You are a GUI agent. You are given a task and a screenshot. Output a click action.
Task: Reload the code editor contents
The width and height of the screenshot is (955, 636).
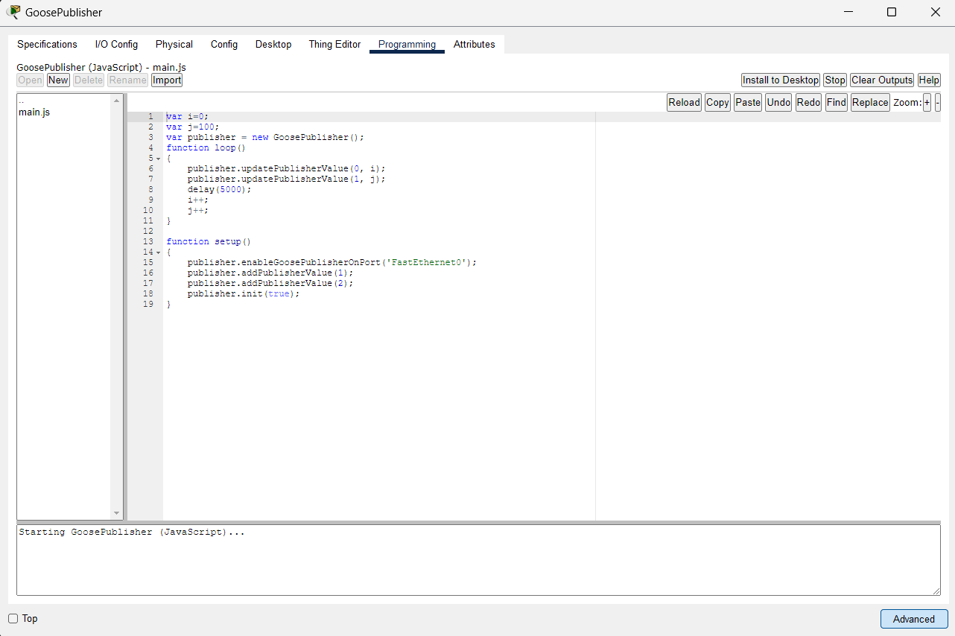click(x=684, y=103)
